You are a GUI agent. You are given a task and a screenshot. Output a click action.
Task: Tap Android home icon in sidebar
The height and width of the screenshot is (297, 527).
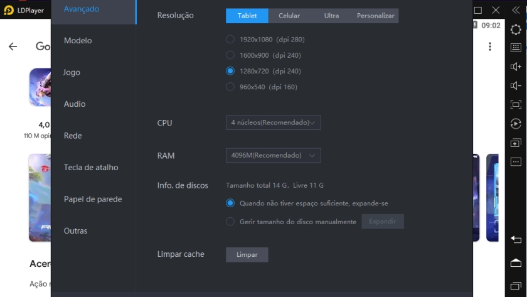point(516,262)
